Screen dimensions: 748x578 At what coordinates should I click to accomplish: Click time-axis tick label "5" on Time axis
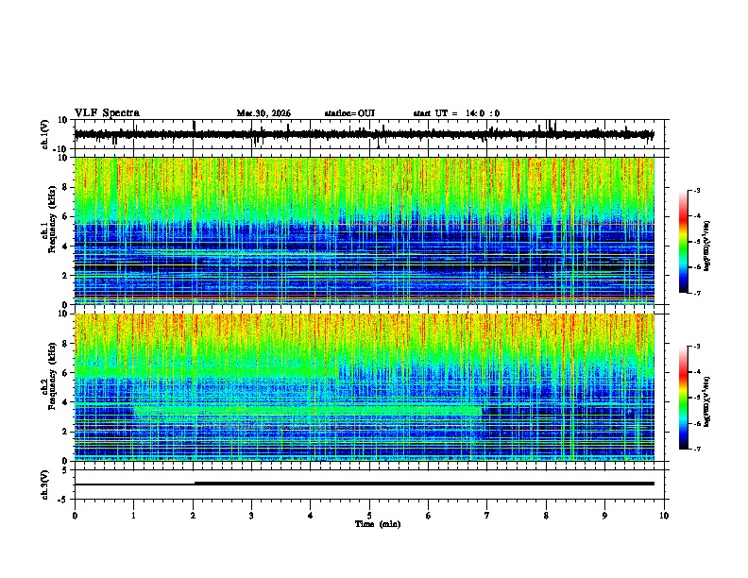[369, 516]
